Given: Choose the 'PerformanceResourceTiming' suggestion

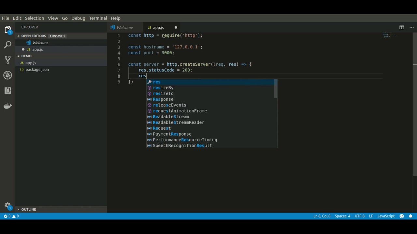Looking at the screenshot, I should [210, 140].
